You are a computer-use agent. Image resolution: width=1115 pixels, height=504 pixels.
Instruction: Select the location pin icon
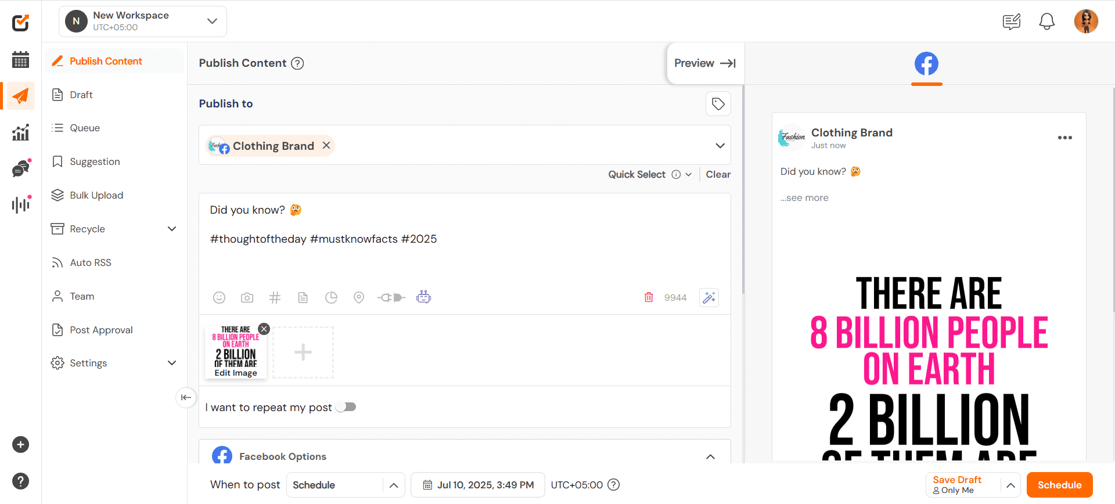pos(359,298)
